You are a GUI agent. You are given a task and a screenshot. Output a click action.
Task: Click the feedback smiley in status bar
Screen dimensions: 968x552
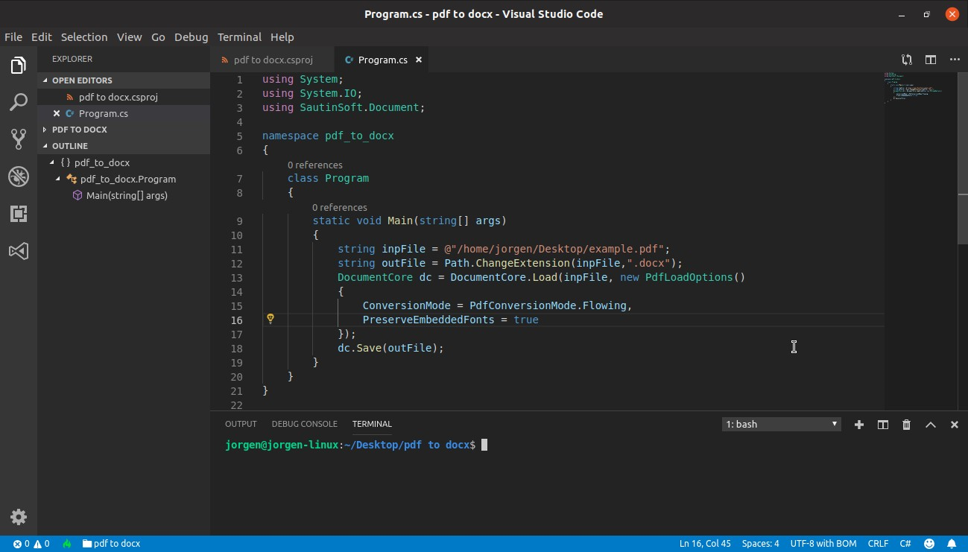point(929,544)
